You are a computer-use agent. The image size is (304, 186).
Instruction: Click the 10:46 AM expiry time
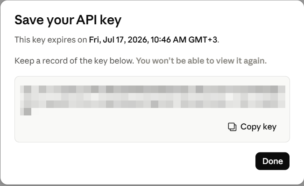(x=169, y=40)
